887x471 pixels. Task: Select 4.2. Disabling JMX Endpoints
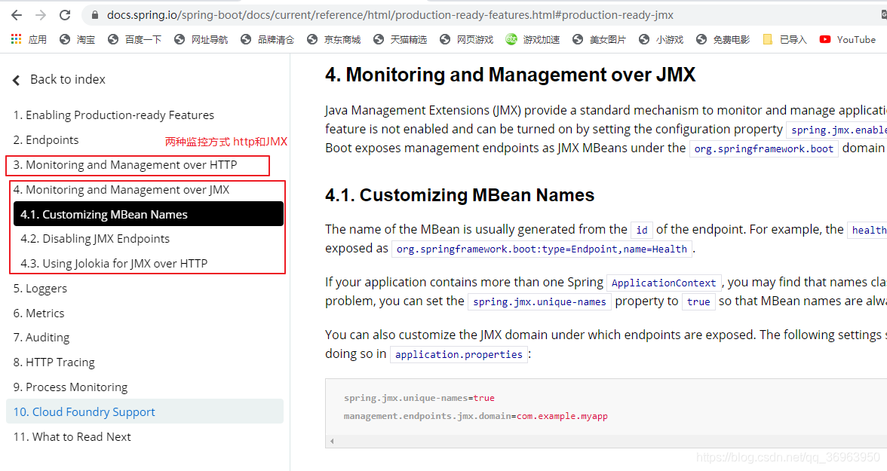(x=95, y=239)
